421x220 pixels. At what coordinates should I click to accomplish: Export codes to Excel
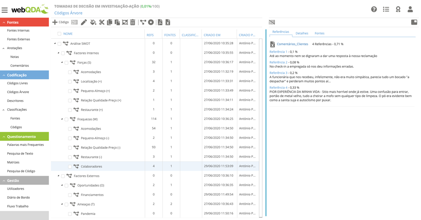[x=168, y=22]
